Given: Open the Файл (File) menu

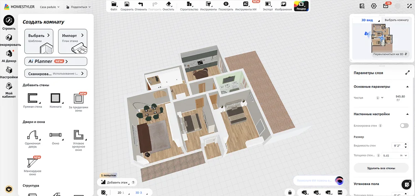Looking at the screenshot, I should [114, 6].
